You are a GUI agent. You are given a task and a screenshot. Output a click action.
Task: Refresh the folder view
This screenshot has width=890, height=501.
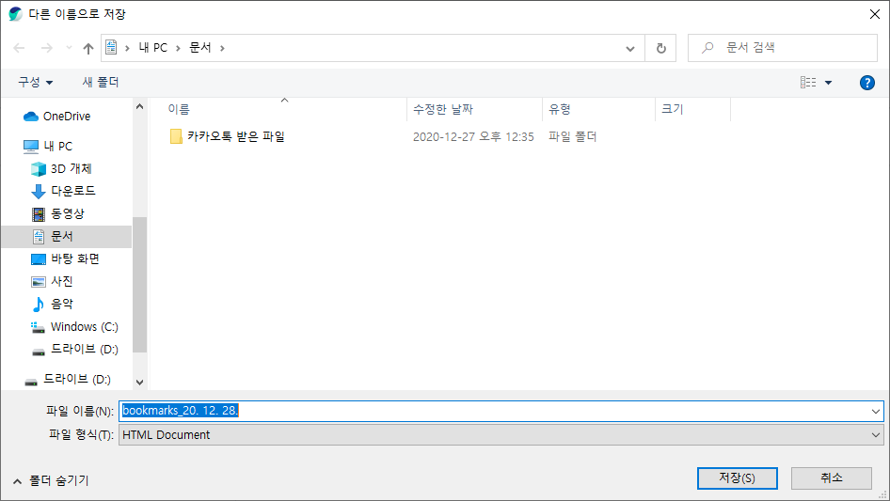pyautogui.click(x=660, y=48)
